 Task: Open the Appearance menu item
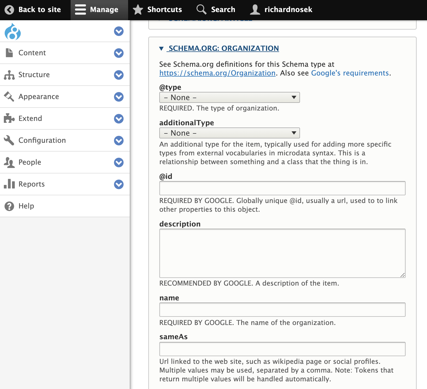(39, 97)
